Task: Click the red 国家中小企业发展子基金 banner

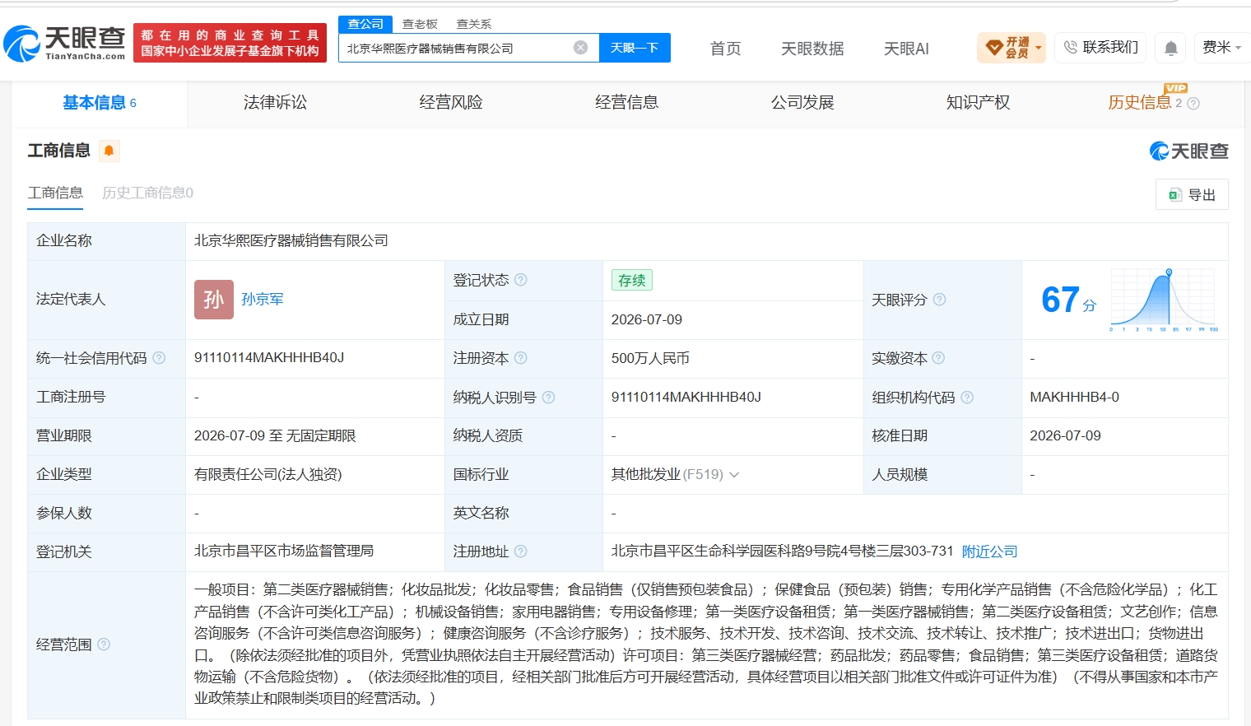Action: (x=230, y=43)
